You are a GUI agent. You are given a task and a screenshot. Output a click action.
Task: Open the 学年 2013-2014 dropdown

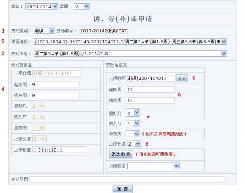click(42, 6)
